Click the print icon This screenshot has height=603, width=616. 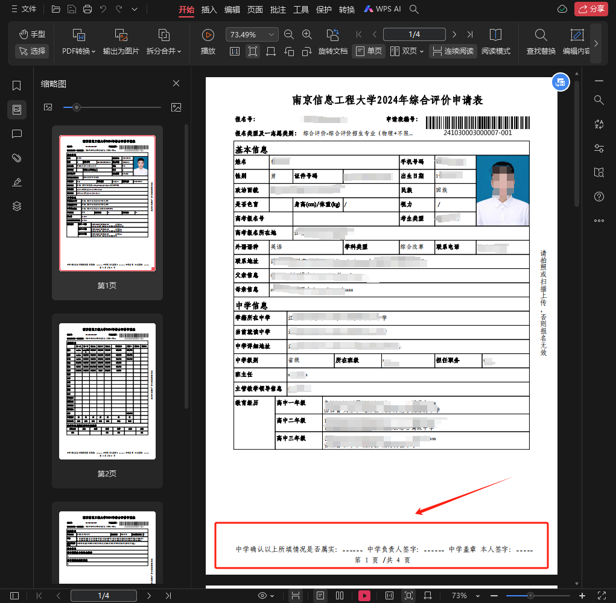tap(87, 9)
